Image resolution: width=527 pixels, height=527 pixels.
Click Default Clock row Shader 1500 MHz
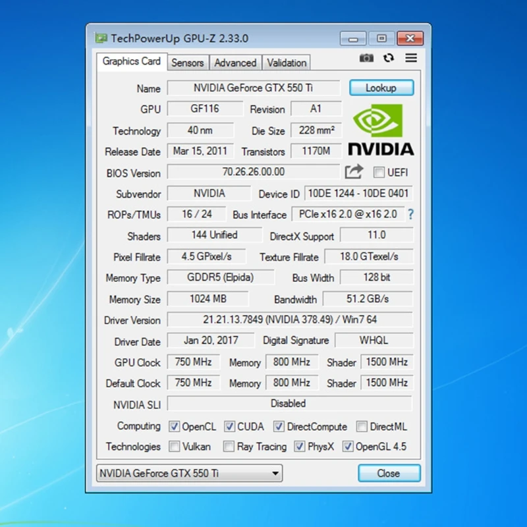pyautogui.click(x=387, y=383)
